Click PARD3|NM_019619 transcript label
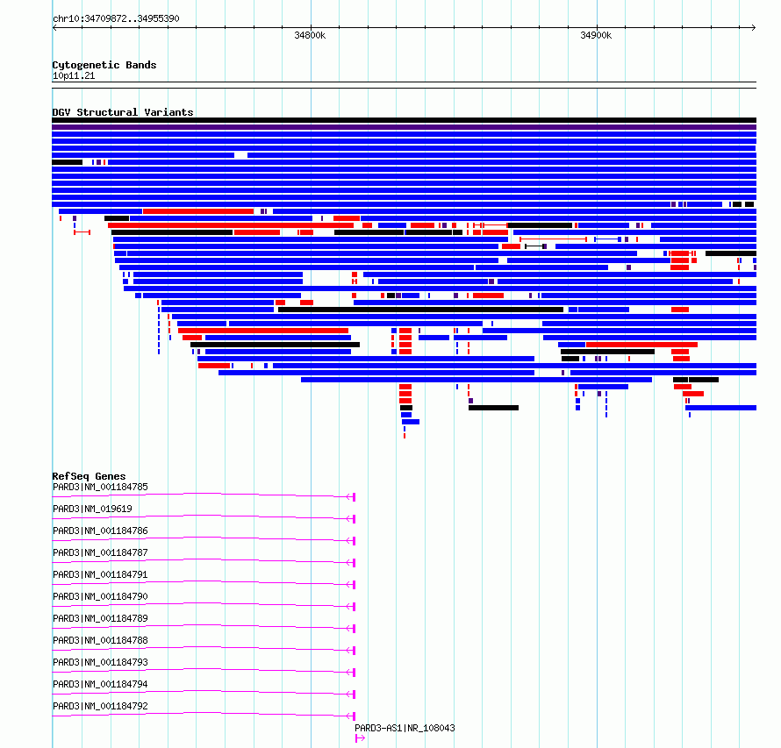The height and width of the screenshot is (748, 781). [92, 509]
